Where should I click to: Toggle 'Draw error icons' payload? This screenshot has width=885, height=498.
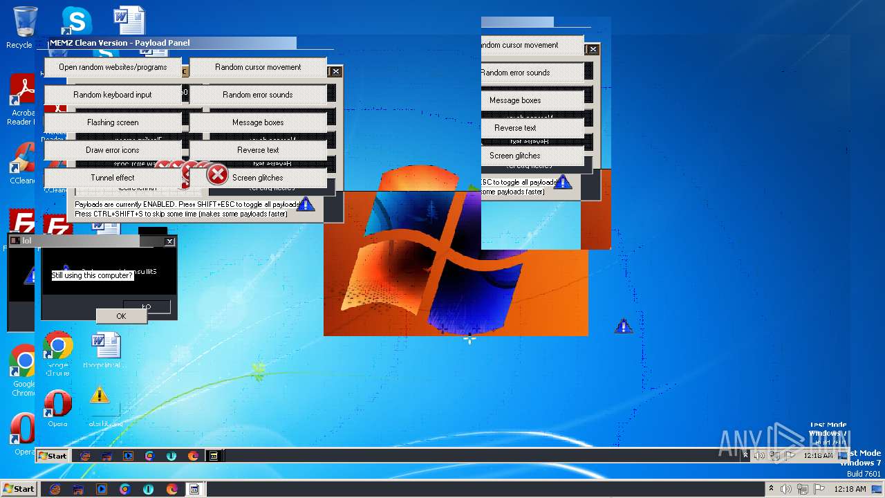(x=113, y=150)
